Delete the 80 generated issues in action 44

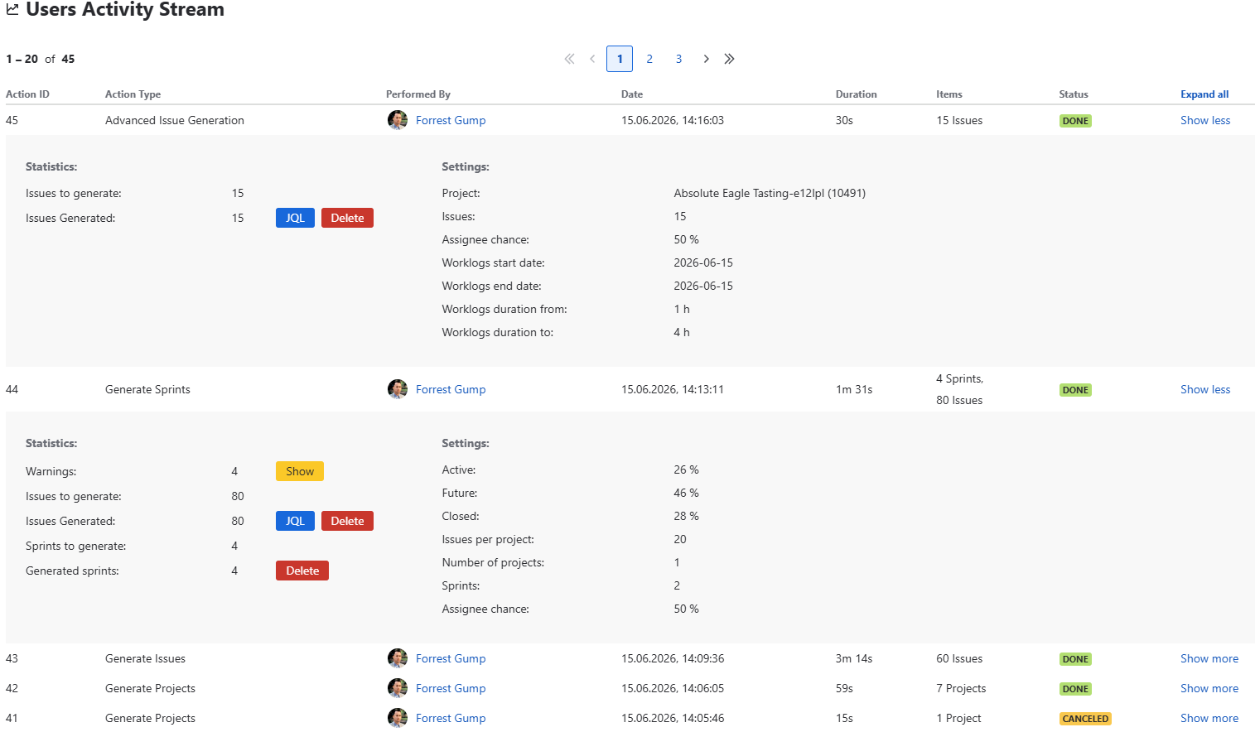(347, 521)
